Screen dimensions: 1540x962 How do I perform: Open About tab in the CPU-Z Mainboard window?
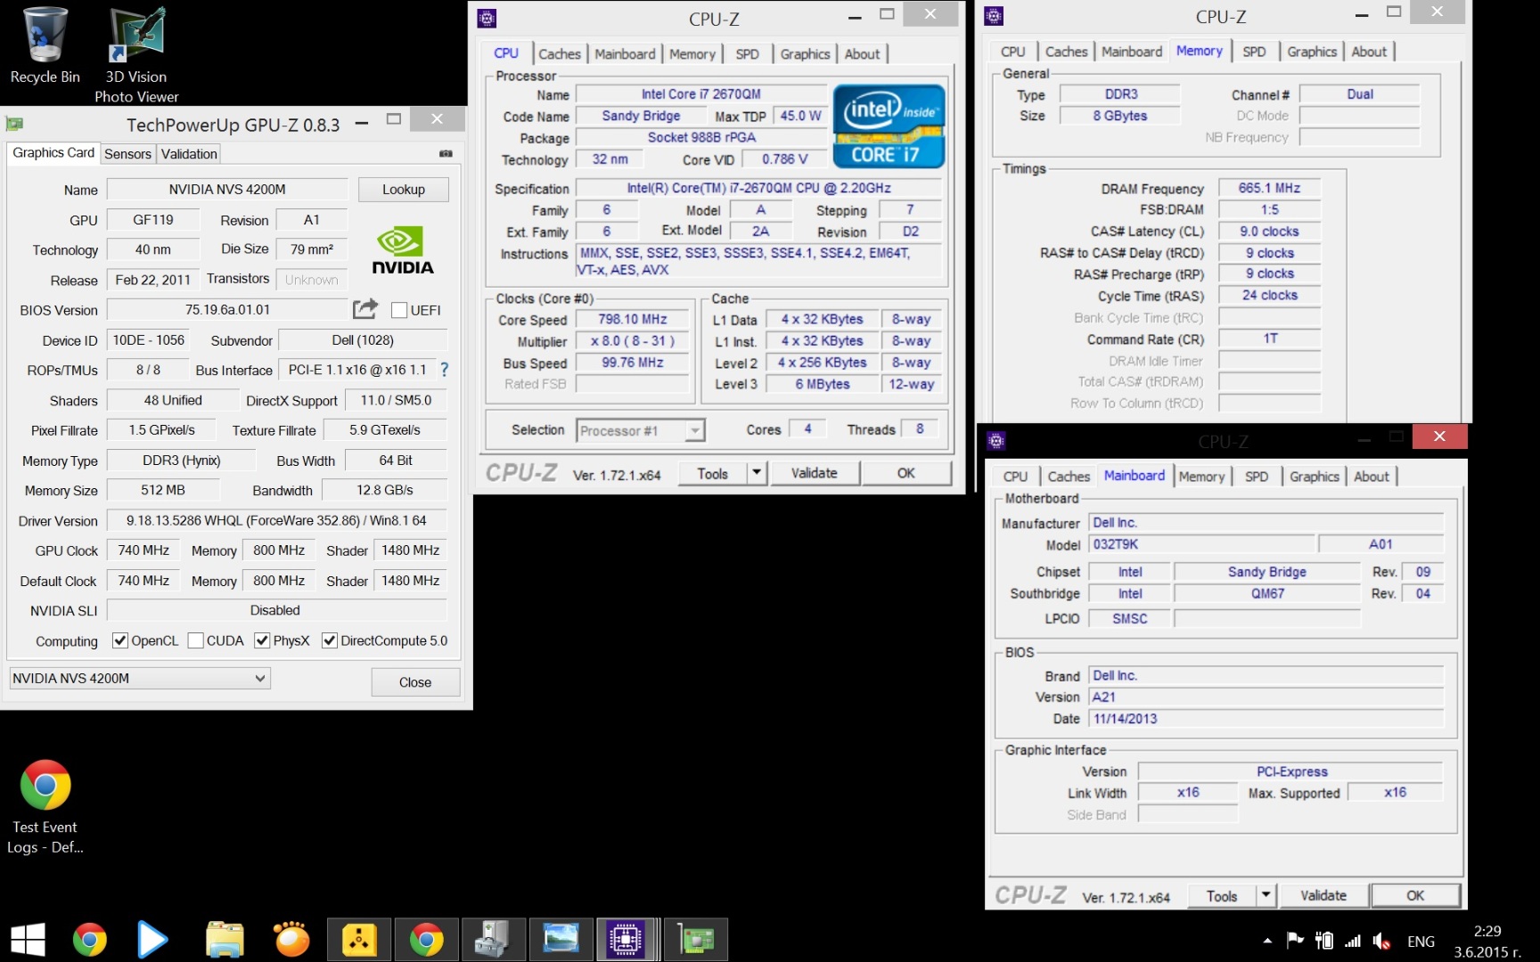tap(1372, 477)
